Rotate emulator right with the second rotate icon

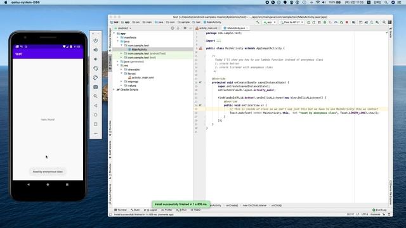pyautogui.click(x=96, y=77)
